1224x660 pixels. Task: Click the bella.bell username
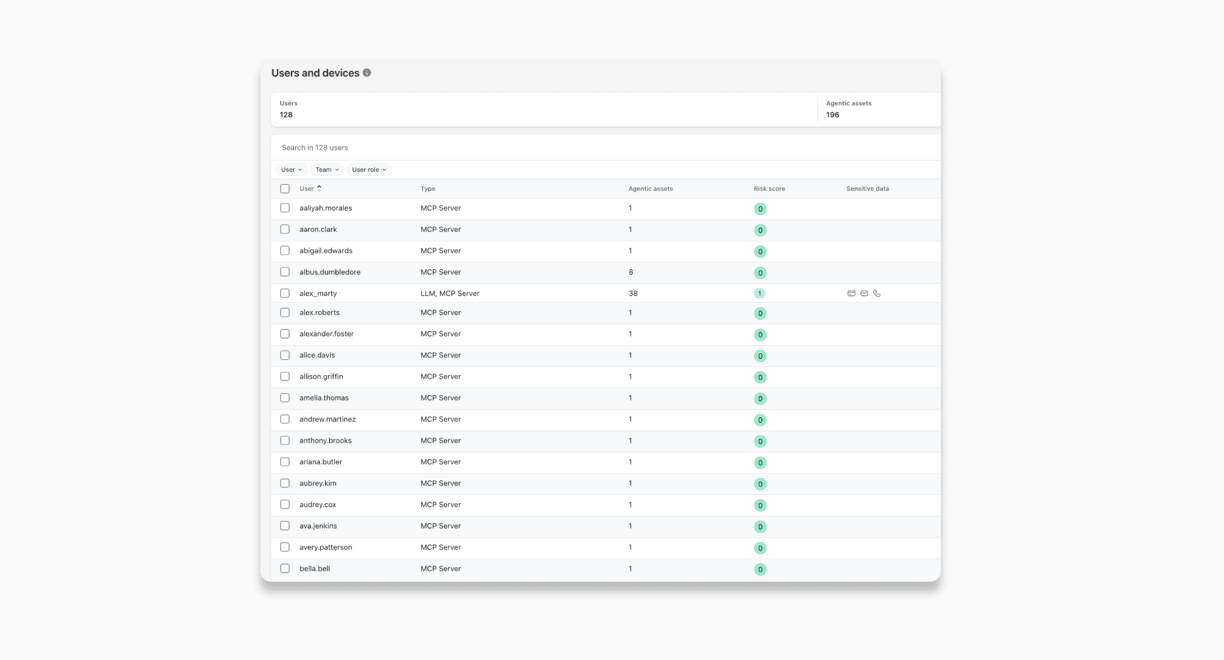click(x=315, y=568)
